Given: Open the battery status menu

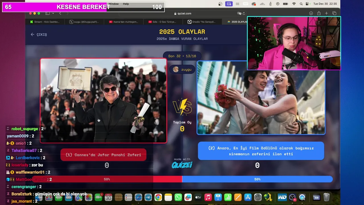Looking at the screenshot, I should 286,4.
